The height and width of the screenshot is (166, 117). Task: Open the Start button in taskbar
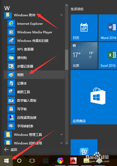pyautogui.click(x=6, y=161)
